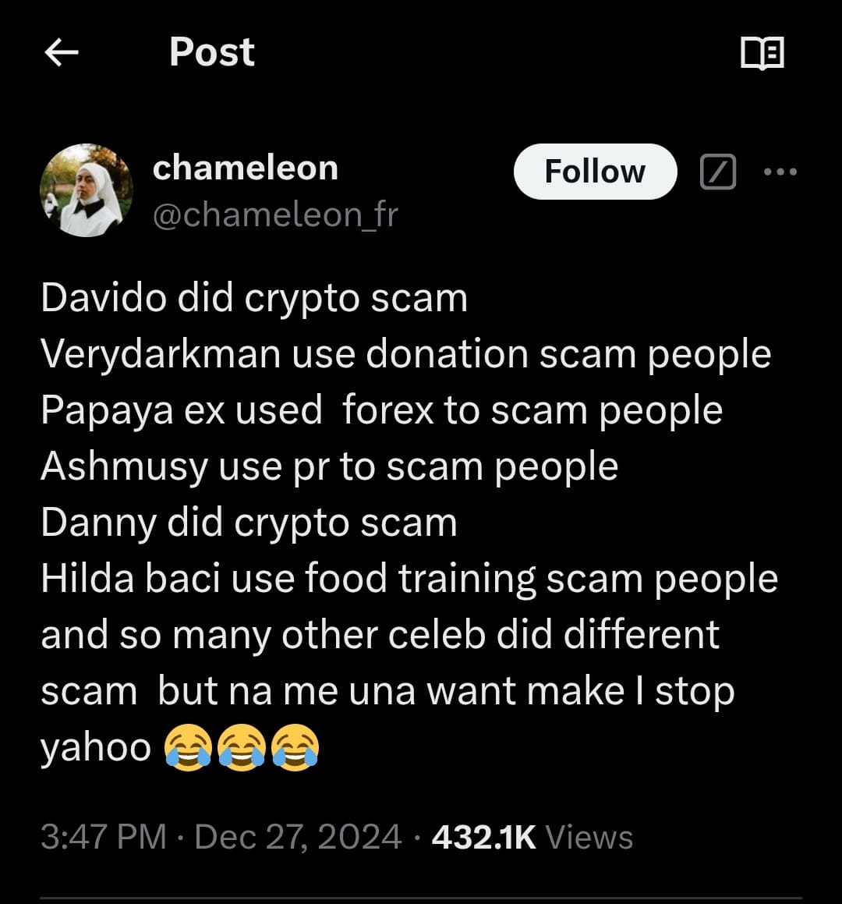Open reader view book icon
Viewport: 842px width, 904px height.
click(x=762, y=53)
